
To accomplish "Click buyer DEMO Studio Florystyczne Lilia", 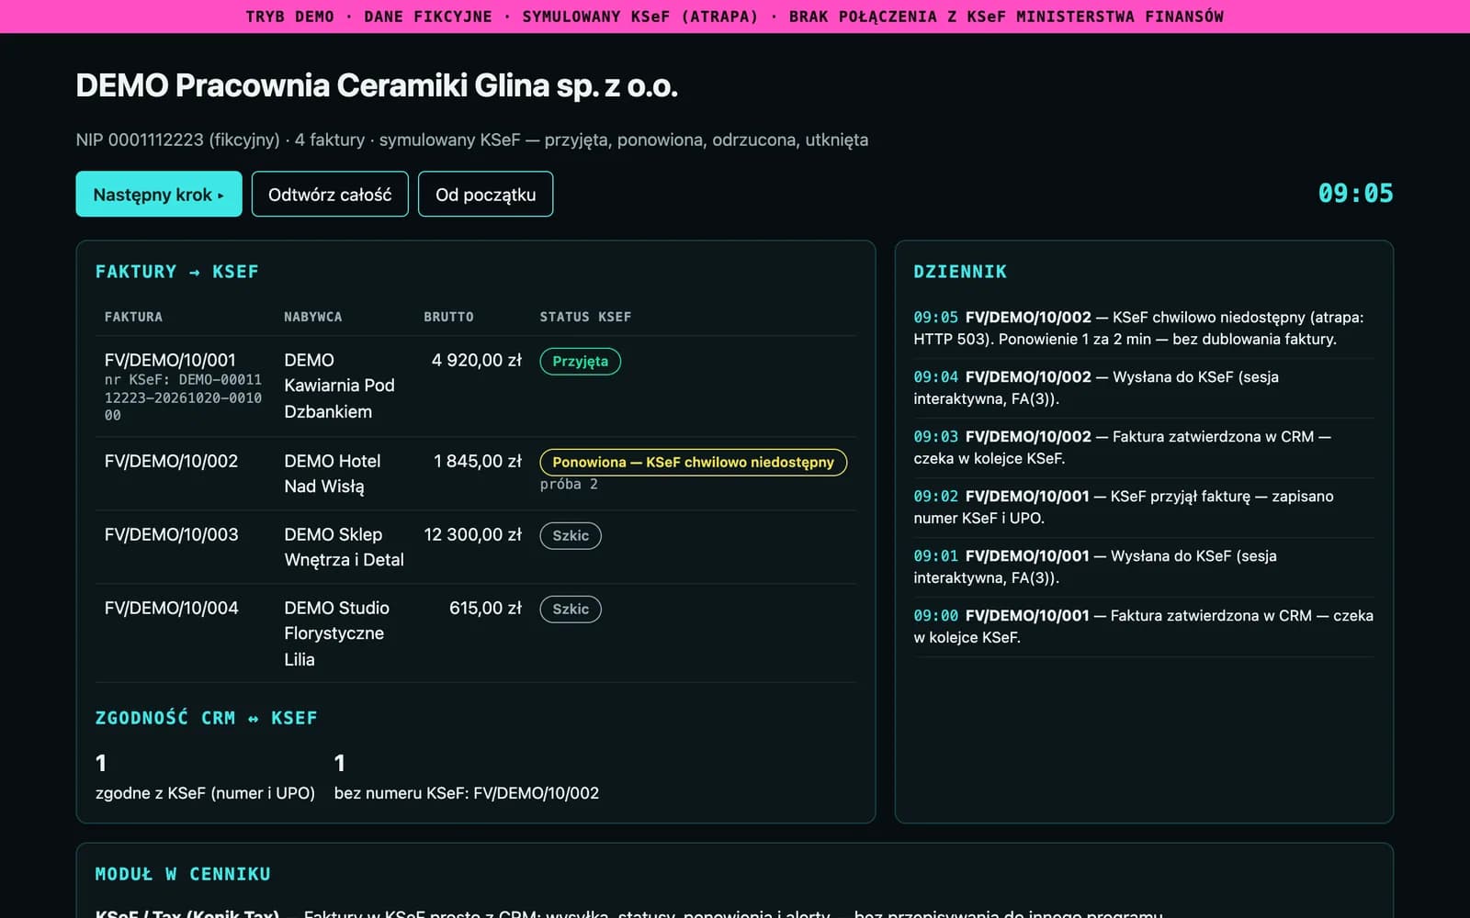I will (x=336, y=633).
